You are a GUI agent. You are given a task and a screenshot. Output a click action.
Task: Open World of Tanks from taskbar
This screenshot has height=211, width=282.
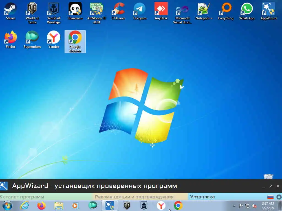(x=127, y=206)
